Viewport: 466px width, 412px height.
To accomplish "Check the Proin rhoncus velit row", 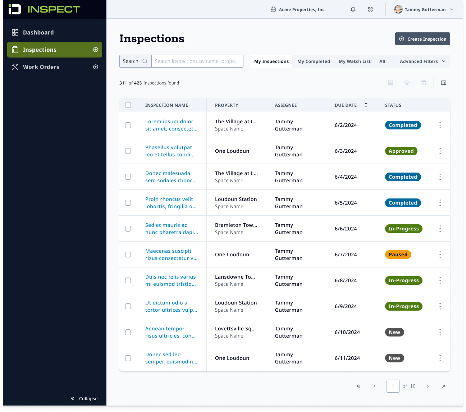I will pyautogui.click(x=128, y=203).
